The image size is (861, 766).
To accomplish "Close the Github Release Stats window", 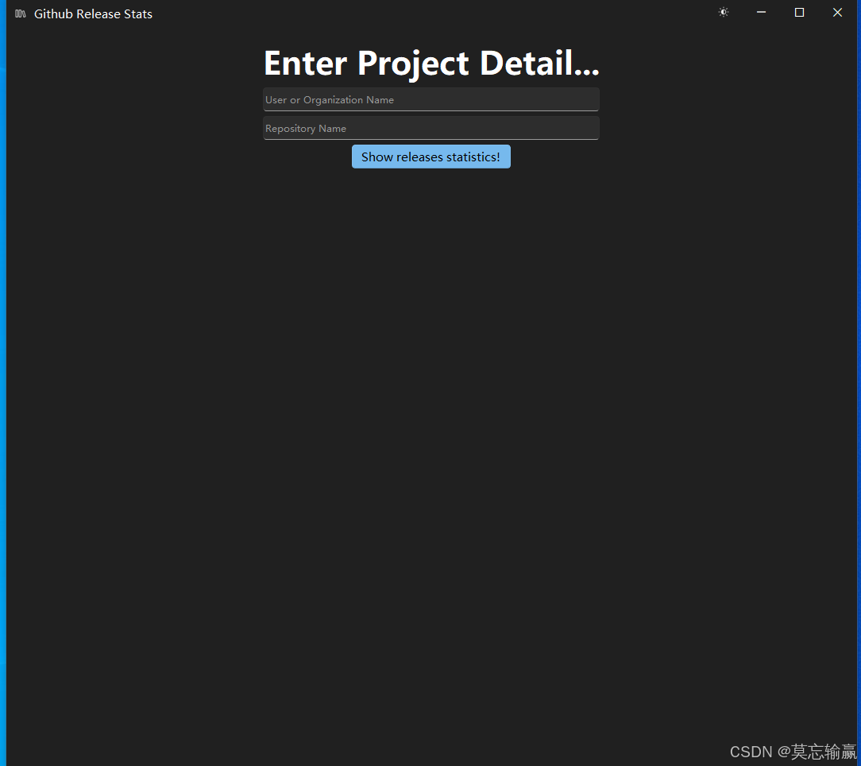I will click(x=837, y=12).
